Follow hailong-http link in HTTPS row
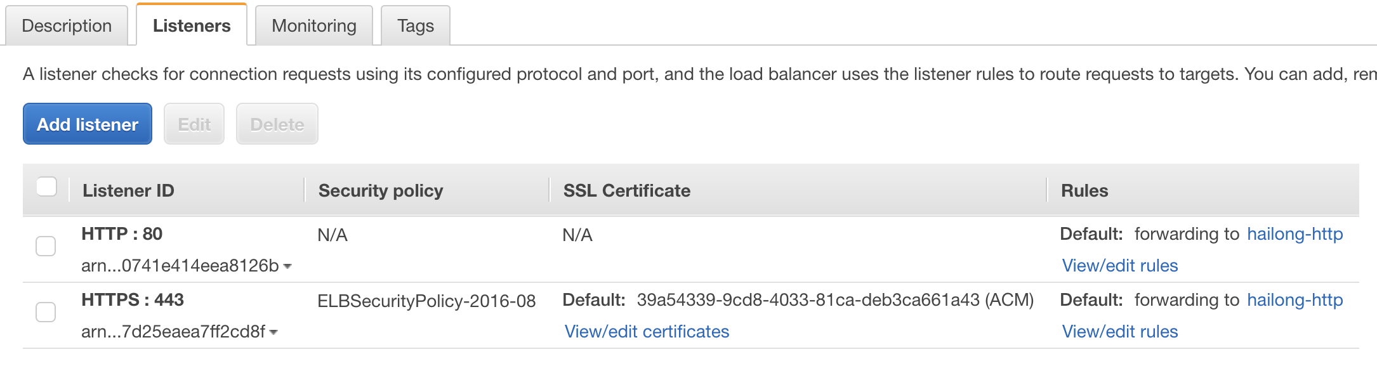 click(x=1295, y=300)
